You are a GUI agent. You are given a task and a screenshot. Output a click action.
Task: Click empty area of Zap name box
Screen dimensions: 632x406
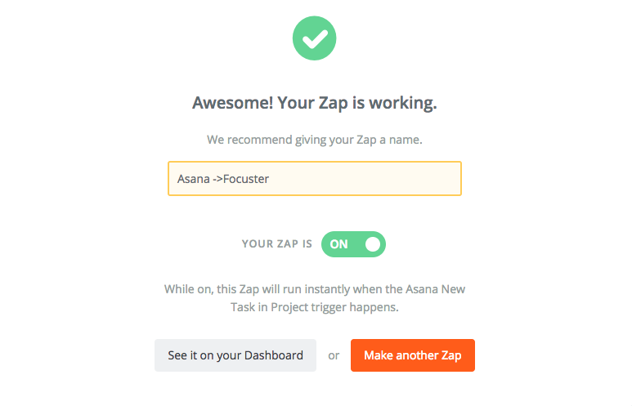point(363,179)
